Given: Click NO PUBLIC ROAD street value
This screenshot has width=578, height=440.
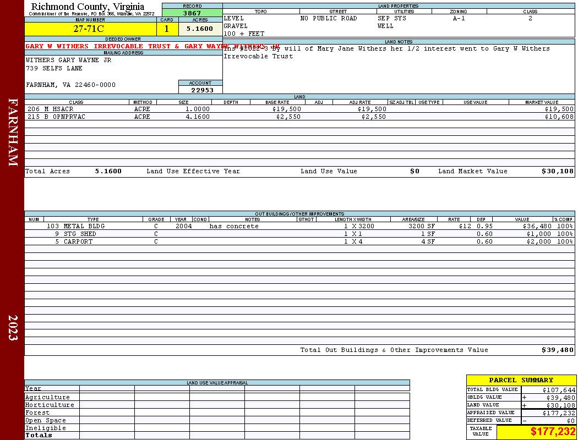Looking at the screenshot, I should pos(329,18).
